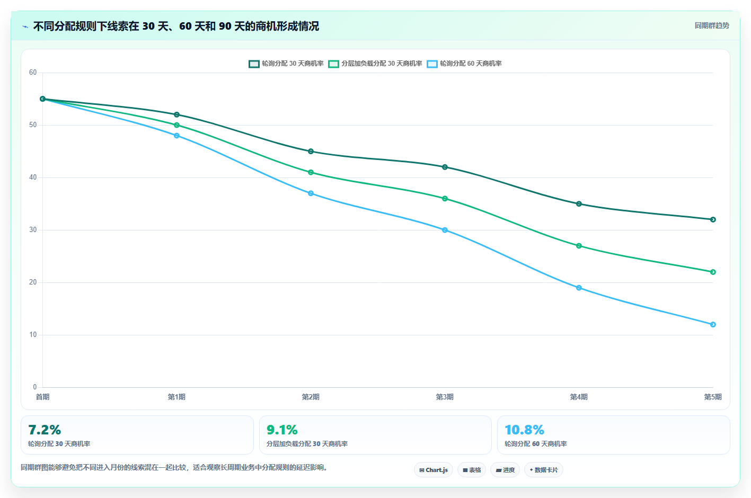Select dark green point at 第1期 (52)
This screenshot has height=498, width=751.
(x=177, y=114)
